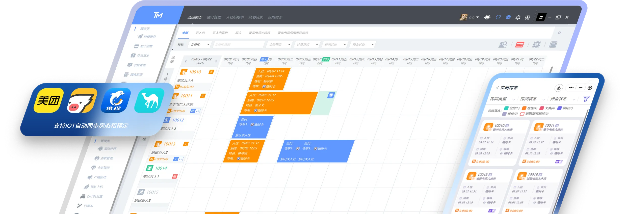This screenshot has height=214, width=625.
Task: Expand the 房间状态 filter dropdown in toolbar
Action: tap(335, 44)
